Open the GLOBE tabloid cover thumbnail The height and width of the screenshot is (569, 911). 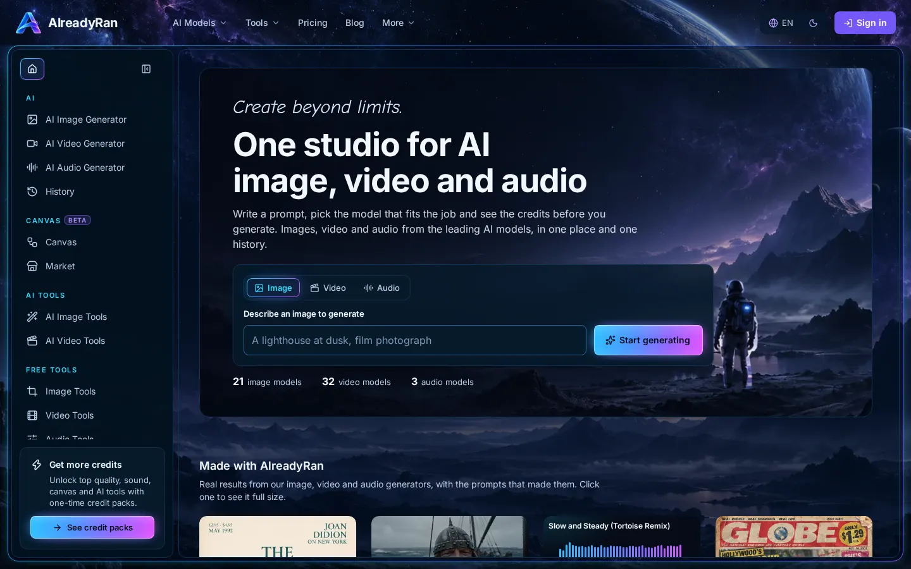click(794, 537)
